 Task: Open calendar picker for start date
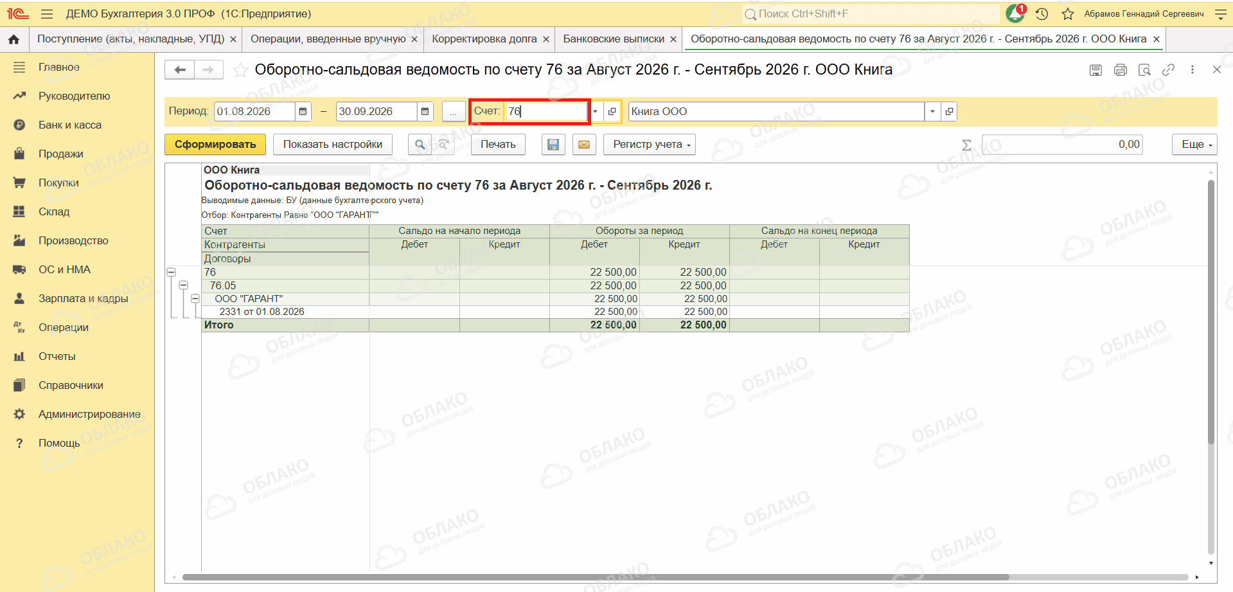303,111
